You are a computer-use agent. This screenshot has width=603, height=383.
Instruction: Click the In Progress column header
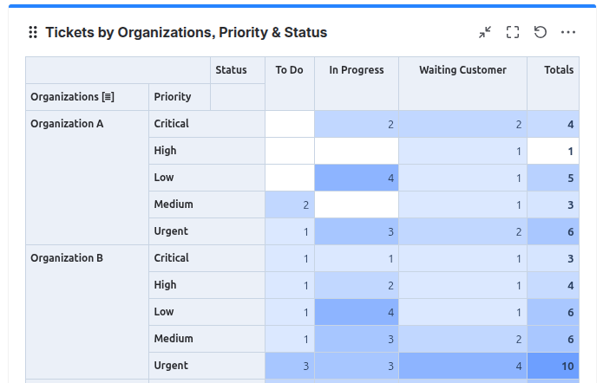pyautogui.click(x=357, y=70)
